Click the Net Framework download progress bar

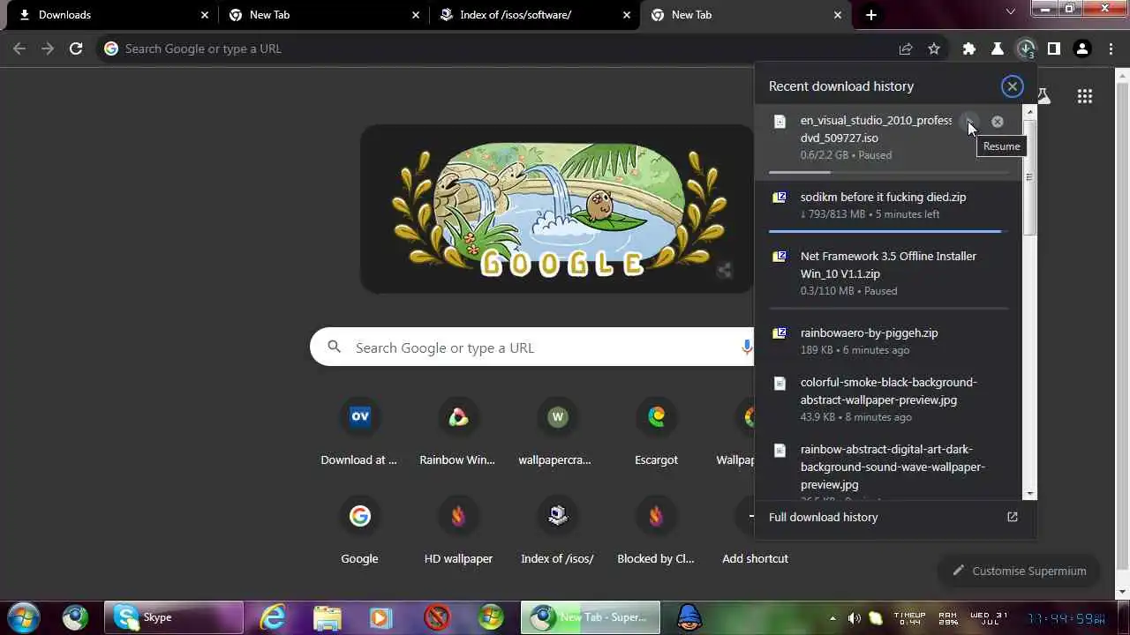[888, 308]
